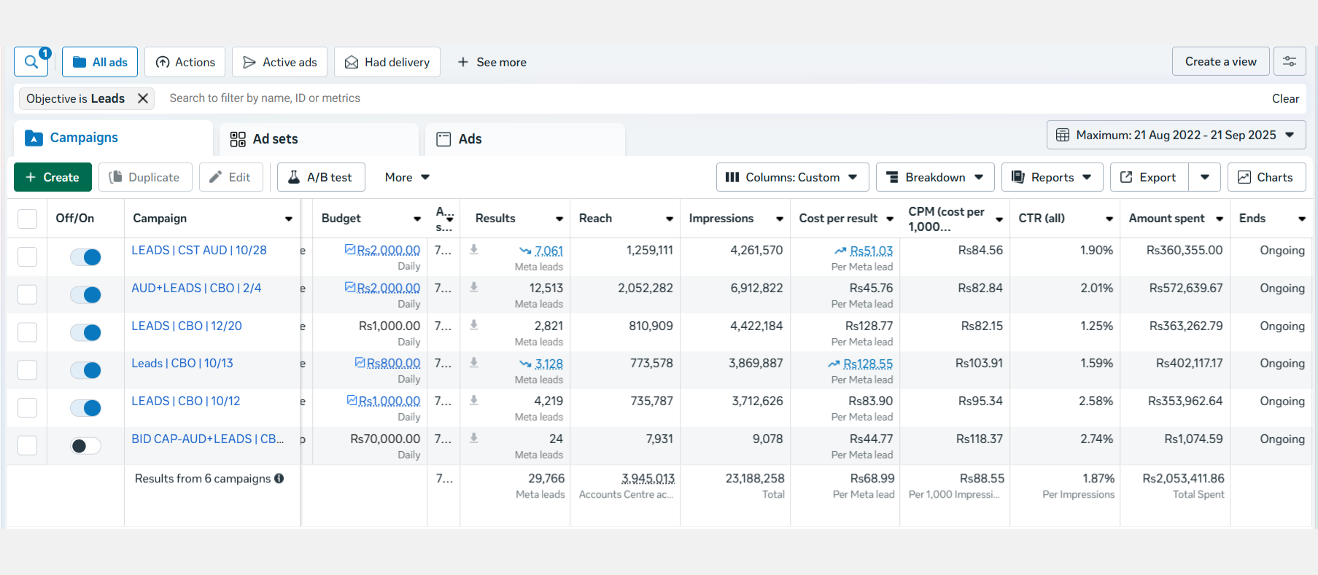Switch to the Ads tab
Image resolution: width=1318 pixels, height=575 pixels.
tap(470, 139)
